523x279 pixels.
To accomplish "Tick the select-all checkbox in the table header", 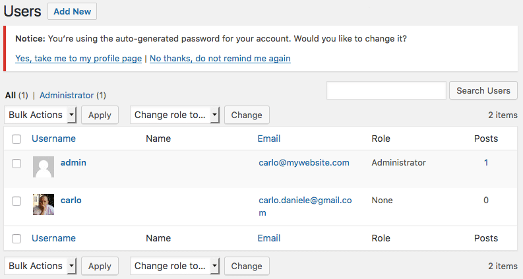I will pos(16,139).
